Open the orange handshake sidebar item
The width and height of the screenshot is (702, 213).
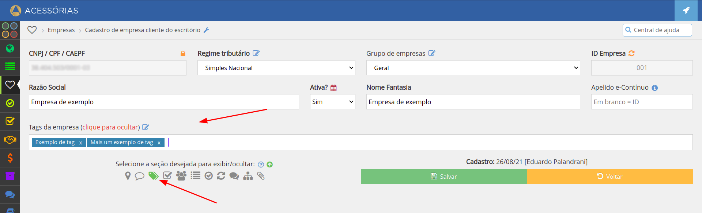tap(10, 140)
